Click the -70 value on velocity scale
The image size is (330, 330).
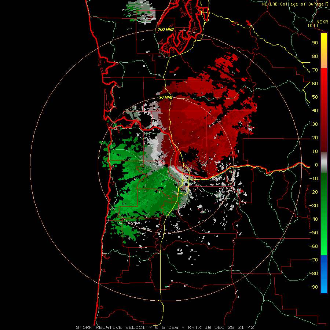pos(313,260)
